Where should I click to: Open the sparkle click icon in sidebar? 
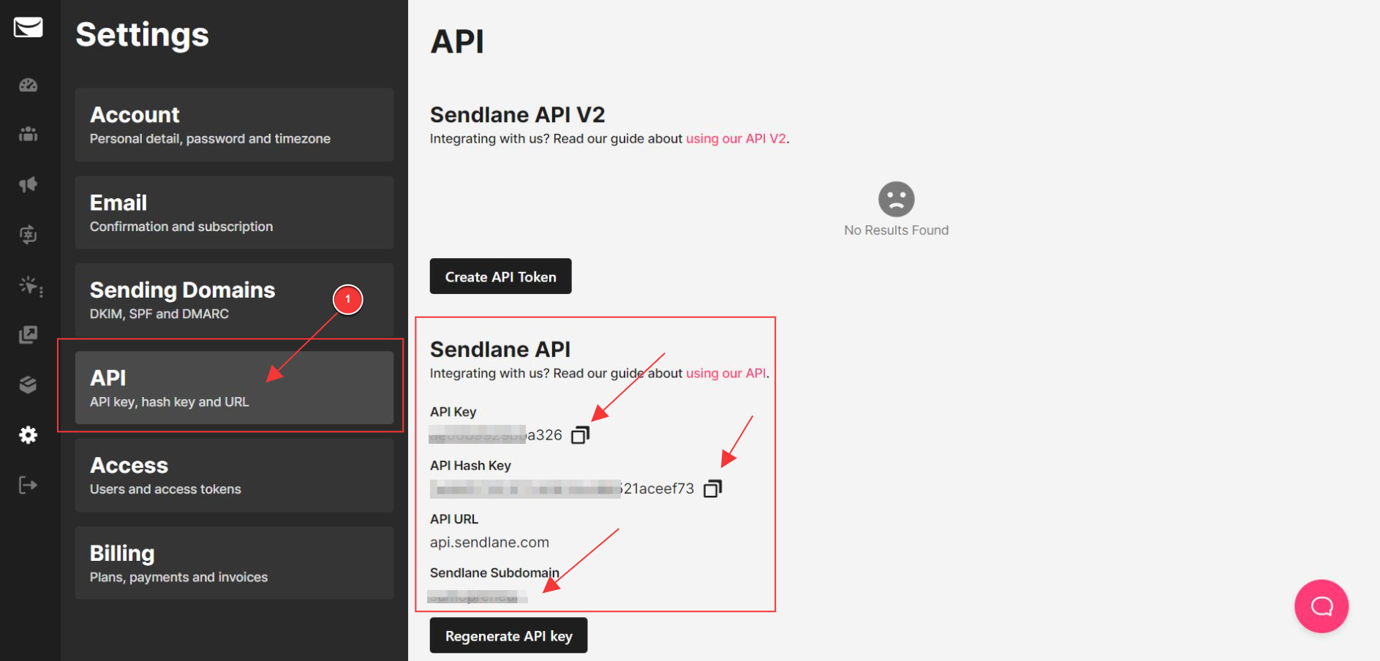(x=30, y=285)
